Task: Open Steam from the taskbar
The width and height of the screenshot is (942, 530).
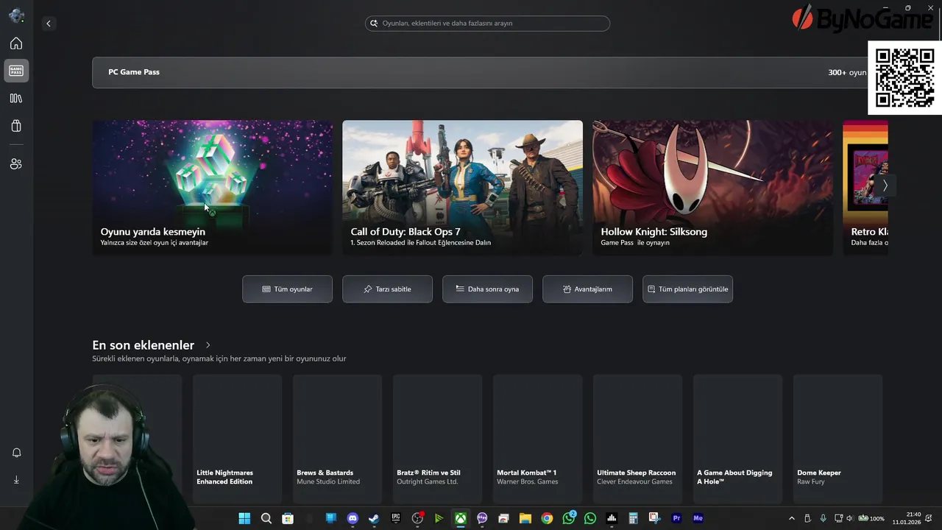Action: [x=374, y=518]
